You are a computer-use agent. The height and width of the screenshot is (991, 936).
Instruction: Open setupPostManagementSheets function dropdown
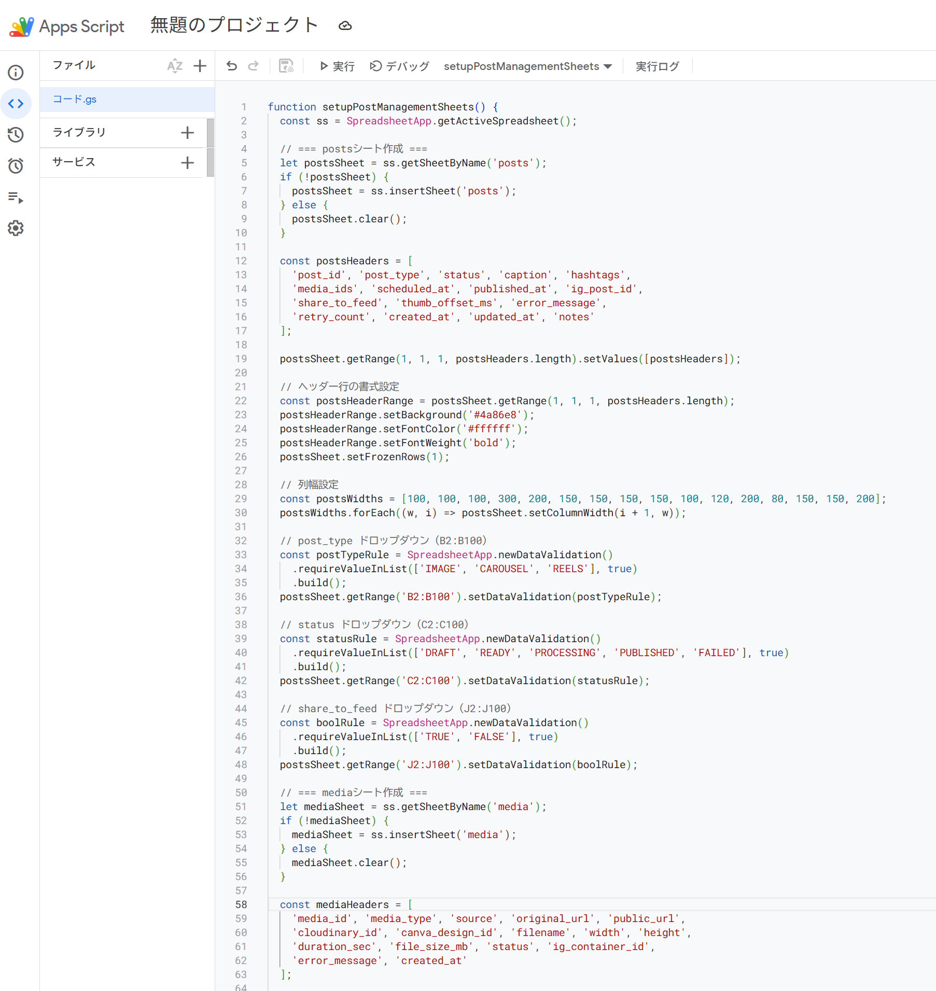527,66
